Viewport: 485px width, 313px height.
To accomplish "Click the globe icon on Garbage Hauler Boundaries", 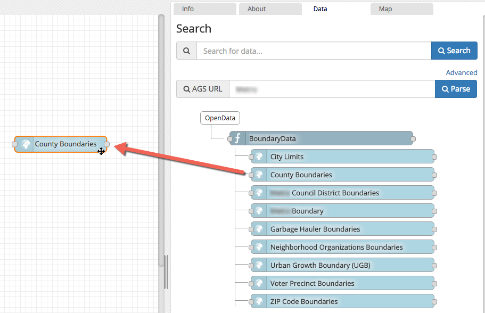I will point(259,229).
